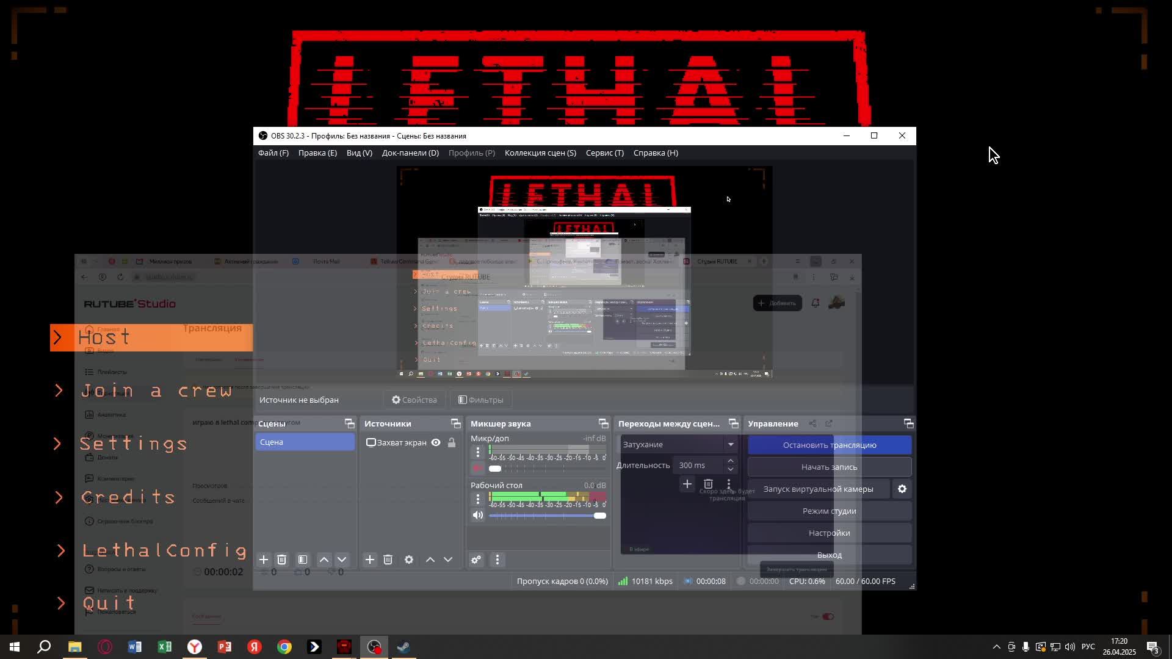Toggle visibility eye of Захват экрана source
The height and width of the screenshot is (659, 1172).
(x=436, y=442)
